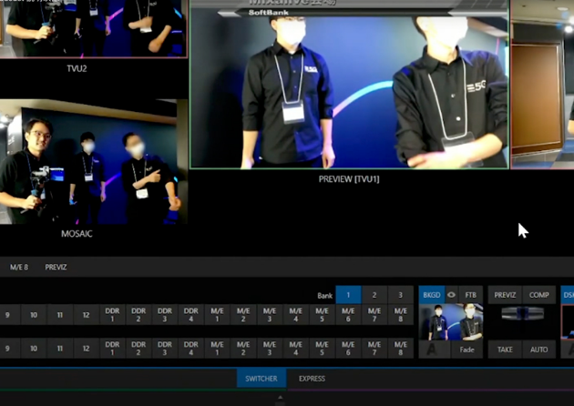Switch to the SWITCHER tab
Screen dimensions: 574x406
pos(261,378)
